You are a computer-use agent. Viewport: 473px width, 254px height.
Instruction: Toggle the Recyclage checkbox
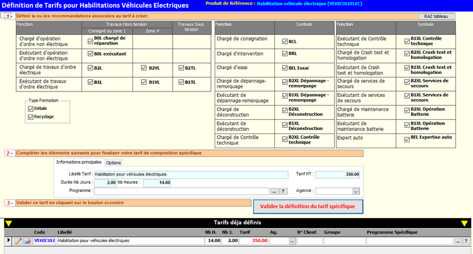31,117
